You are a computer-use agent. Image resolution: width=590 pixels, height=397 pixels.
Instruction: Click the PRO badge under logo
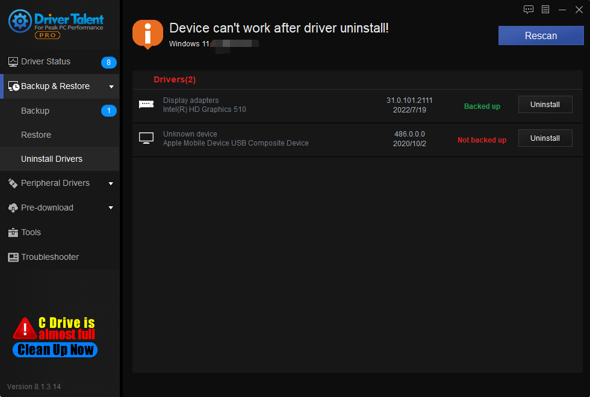tap(48, 35)
